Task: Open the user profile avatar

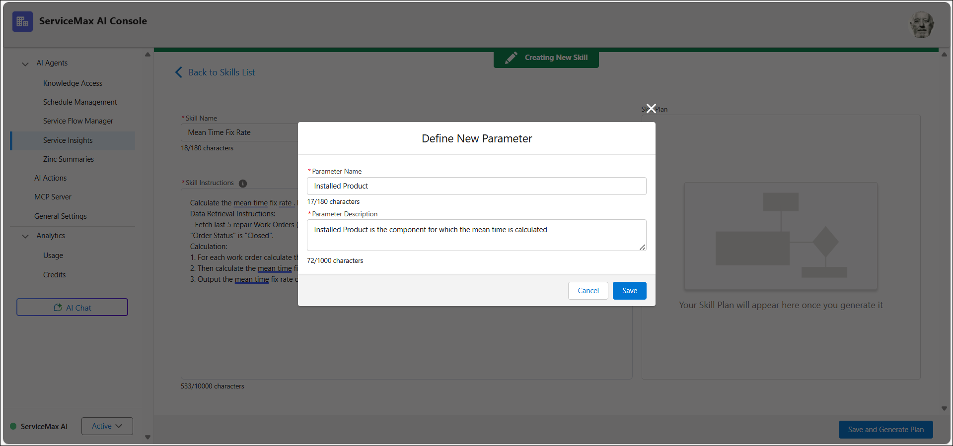Action: (922, 24)
